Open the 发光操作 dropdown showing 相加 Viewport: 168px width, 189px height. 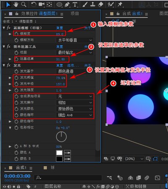click(75, 102)
